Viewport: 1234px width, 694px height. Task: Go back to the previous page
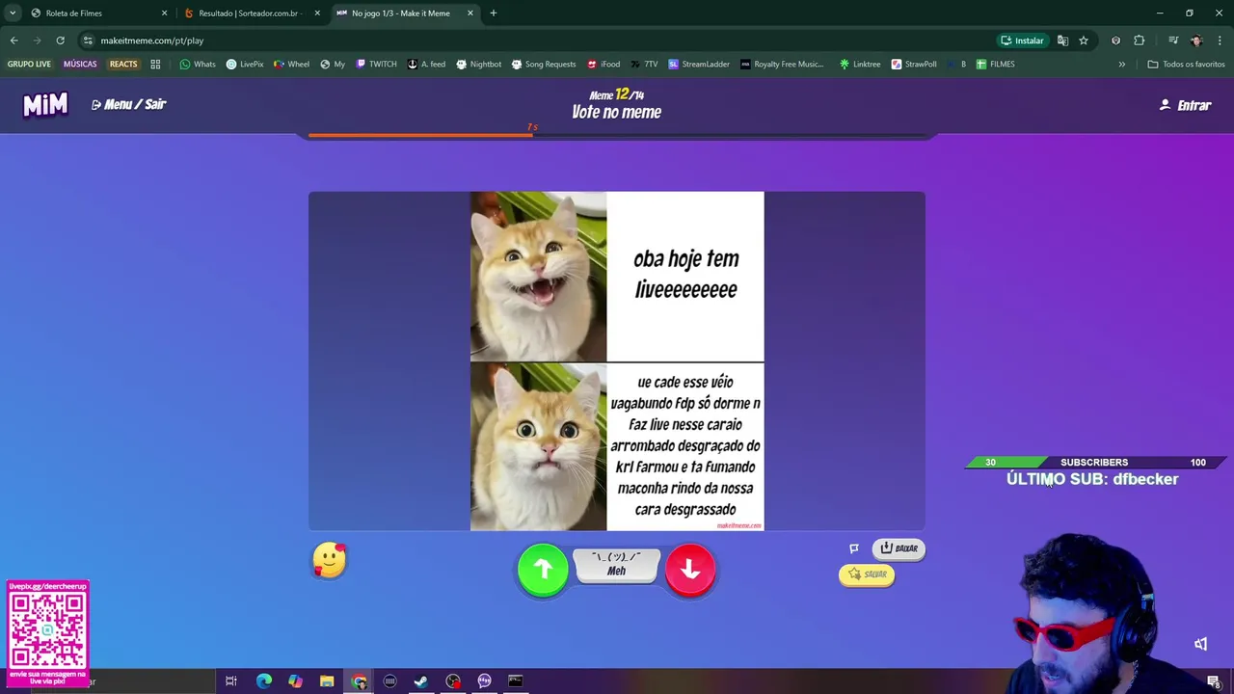pos(13,40)
